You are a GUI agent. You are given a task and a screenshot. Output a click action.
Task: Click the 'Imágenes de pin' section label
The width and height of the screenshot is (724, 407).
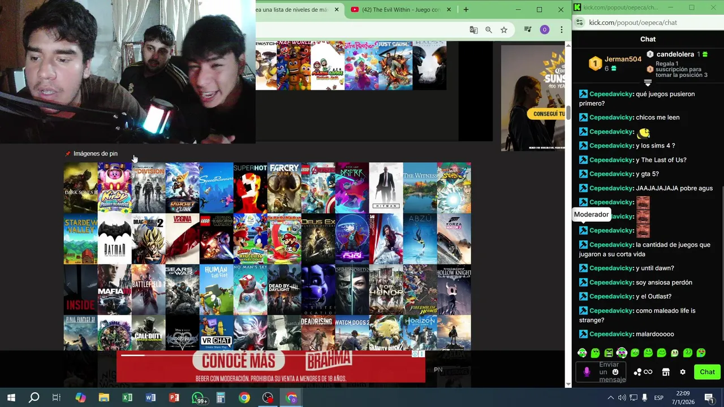pyautogui.click(x=96, y=154)
